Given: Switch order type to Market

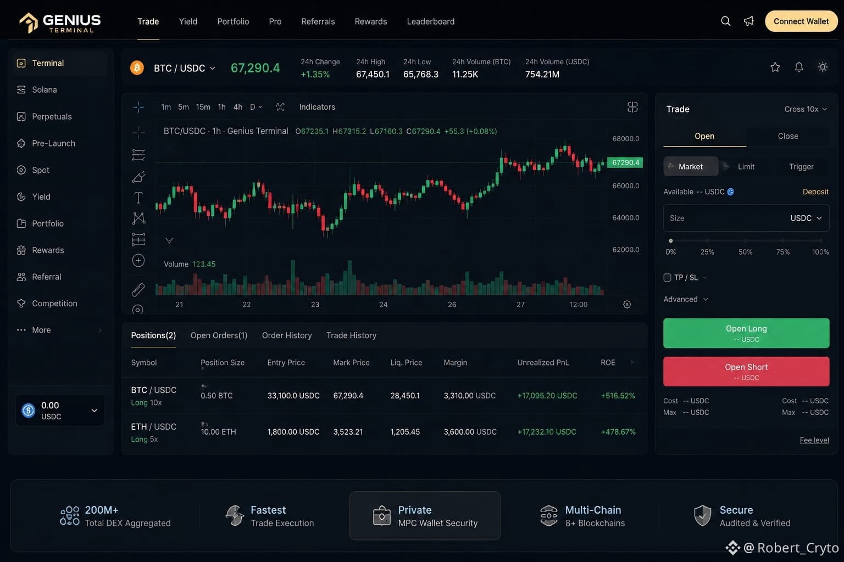Looking at the screenshot, I should click(x=691, y=166).
